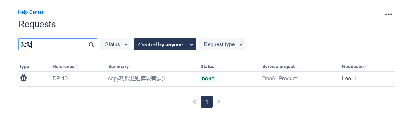Click the bug type icon for DP-10

(x=24, y=79)
